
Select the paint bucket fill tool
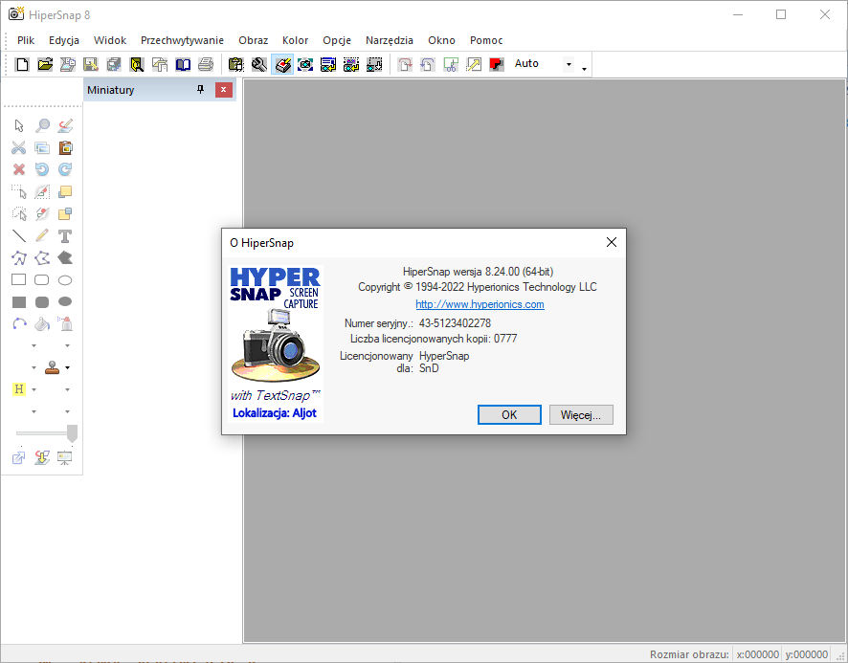[42, 324]
